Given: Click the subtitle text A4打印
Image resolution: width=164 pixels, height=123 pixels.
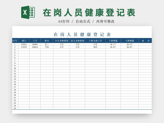Looking at the screenshot, I should 64,21.
